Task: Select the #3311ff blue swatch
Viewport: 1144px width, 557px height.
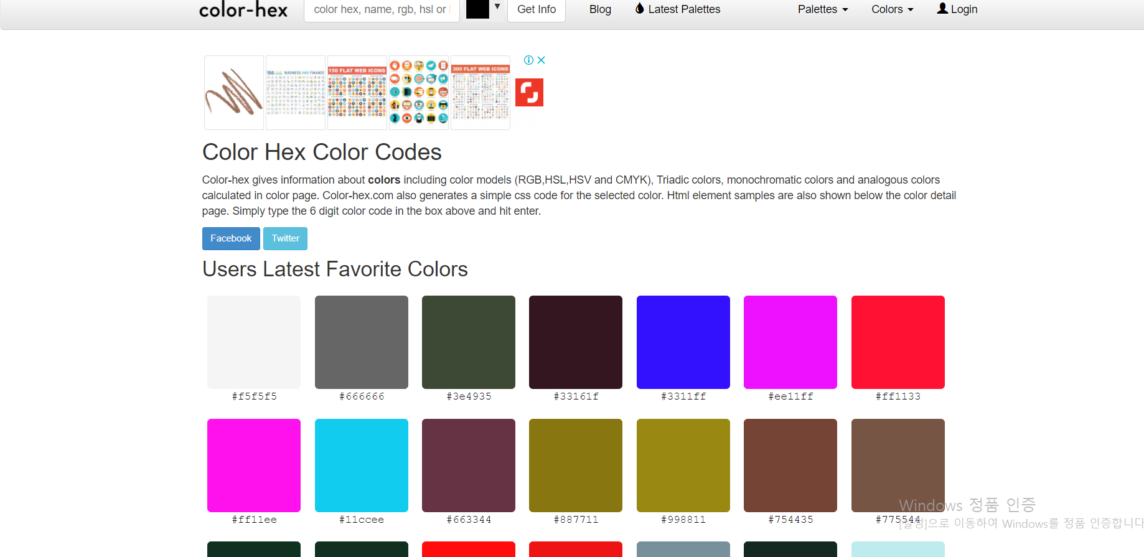Action: pyautogui.click(x=683, y=342)
